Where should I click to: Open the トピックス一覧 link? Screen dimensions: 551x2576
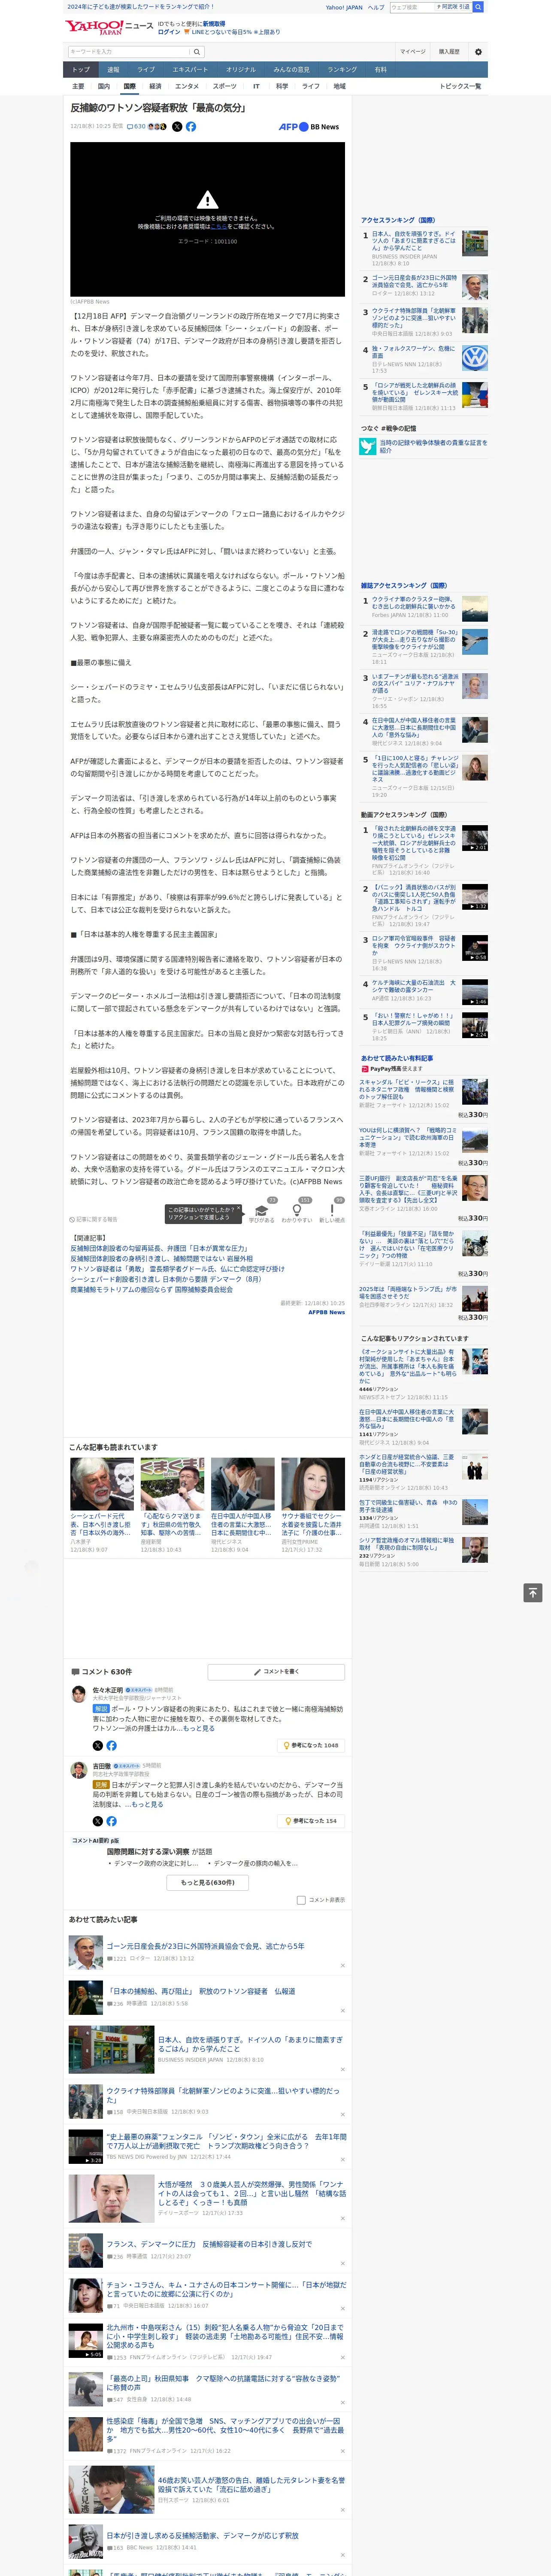pyautogui.click(x=460, y=86)
